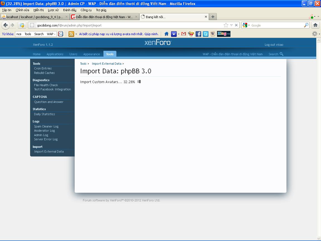Viewport: 321px width, 241px height.
Task: Close the 'Đang kết nối' tab
Action: [206, 17]
